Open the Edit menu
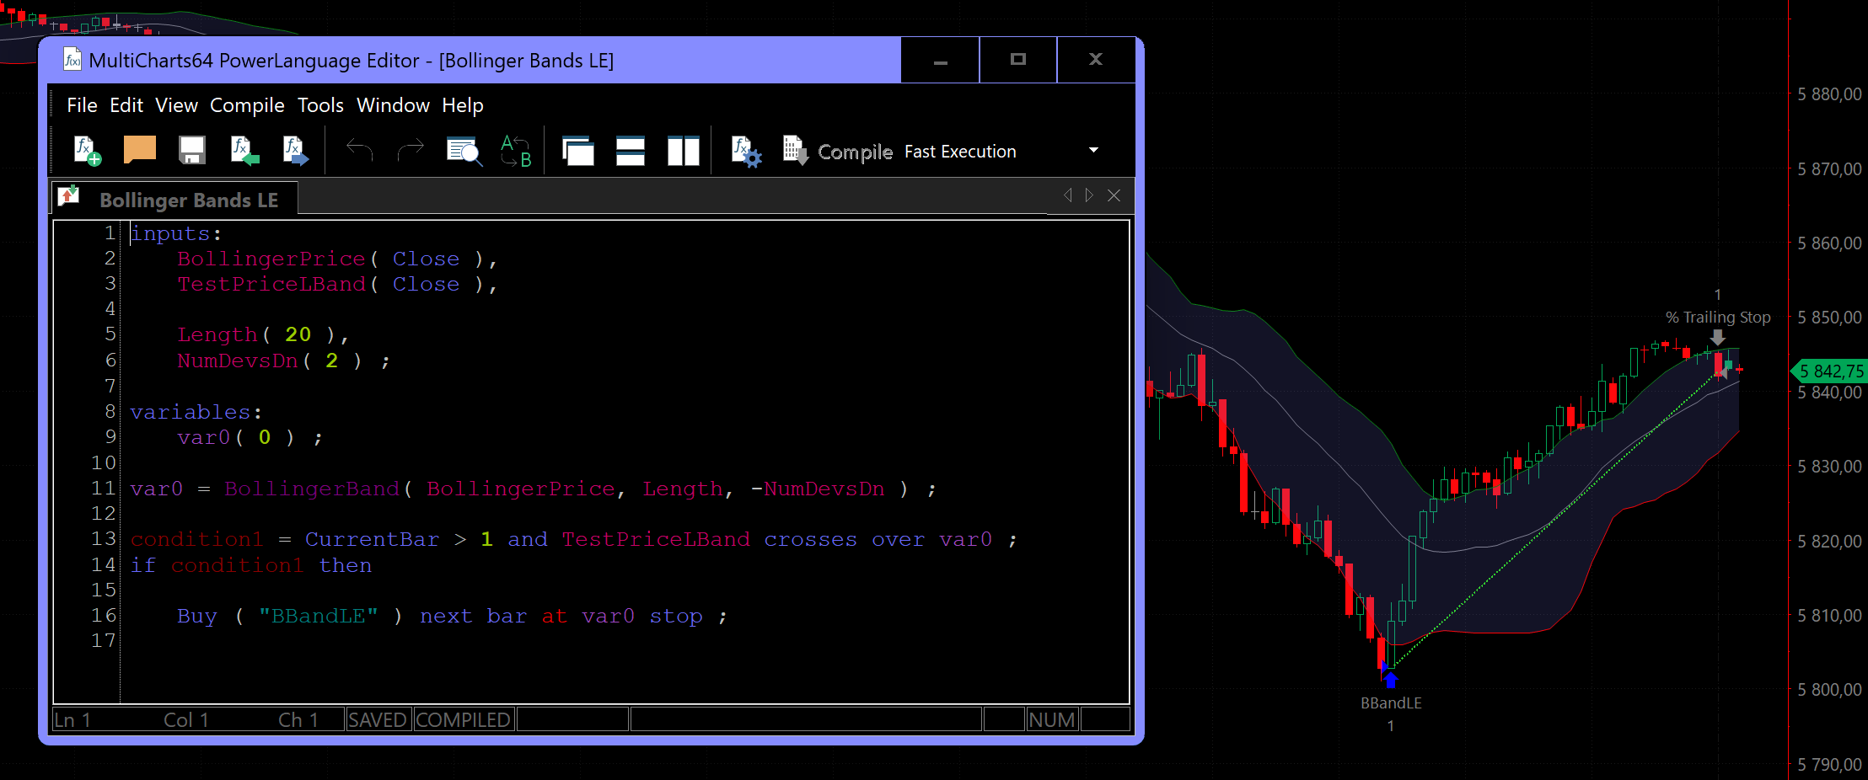The width and height of the screenshot is (1868, 780). click(126, 105)
